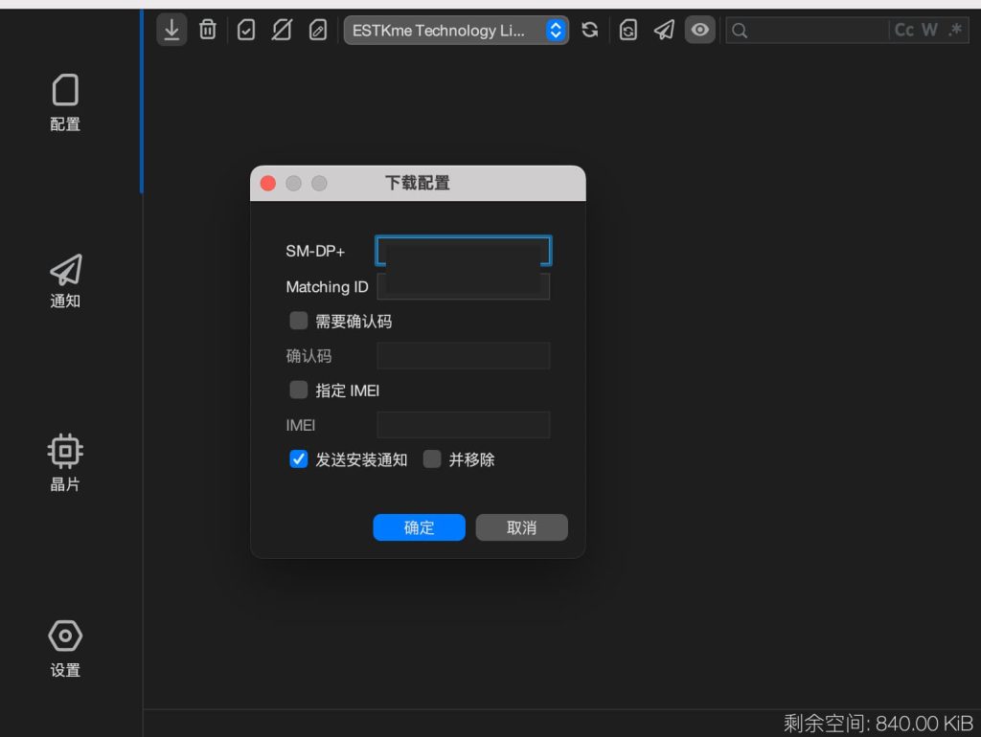The image size is (981, 737).
Task: Check the 指定 IMEI option
Action: 298,390
